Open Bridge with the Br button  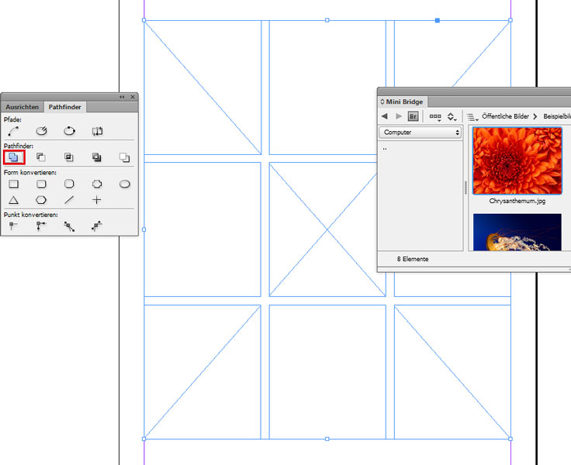[x=414, y=116]
